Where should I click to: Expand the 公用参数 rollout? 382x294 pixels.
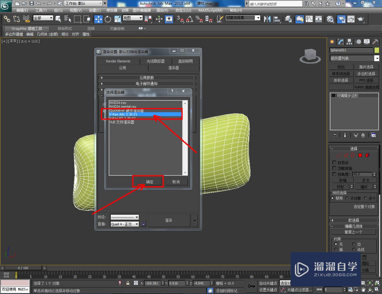tap(147, 78)
